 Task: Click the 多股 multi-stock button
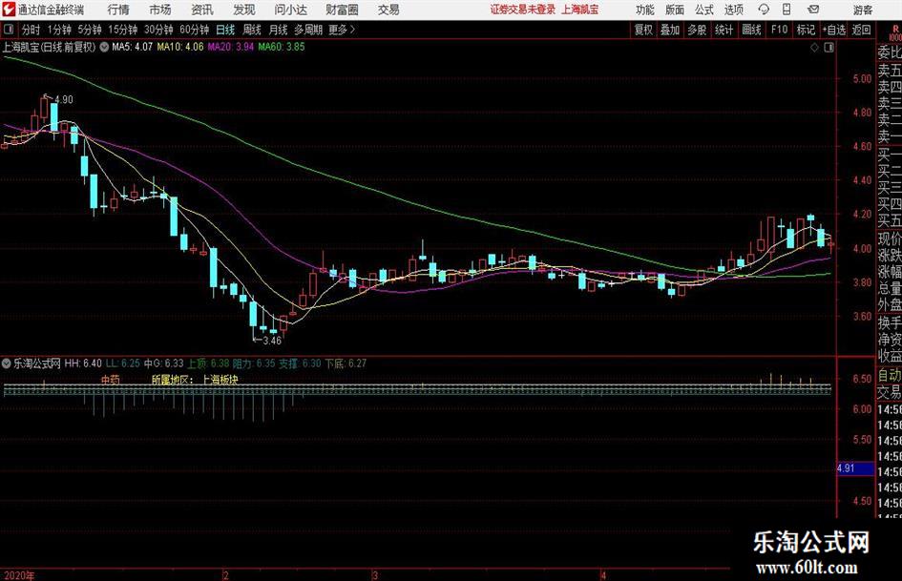[697, 30]
